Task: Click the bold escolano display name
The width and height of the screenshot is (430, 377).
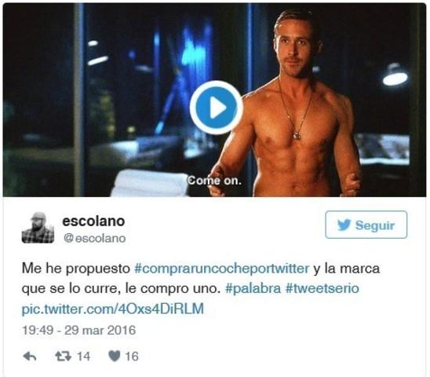Action: (93, 221)
